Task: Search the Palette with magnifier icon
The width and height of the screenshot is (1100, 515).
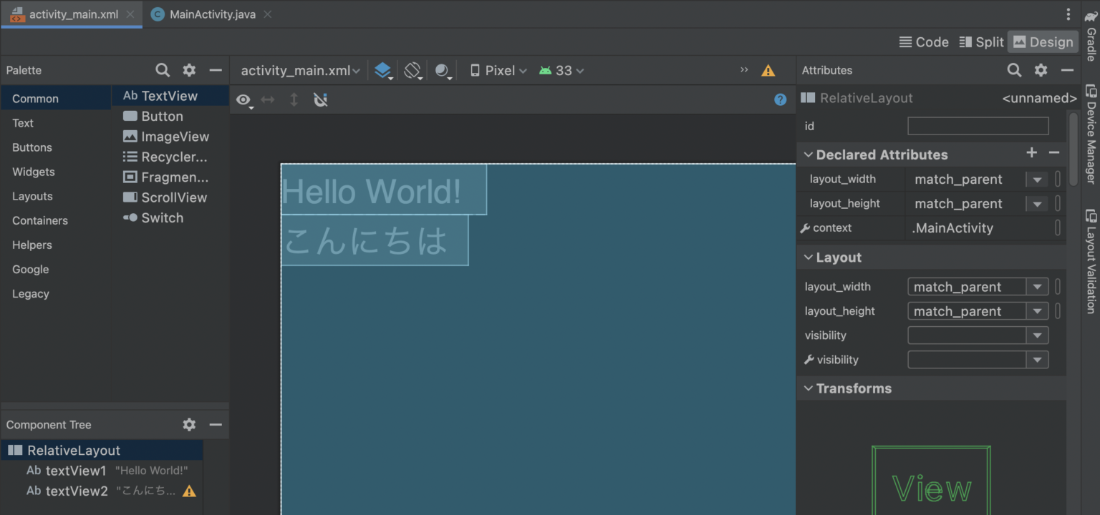Action: (x=163, y=70)
